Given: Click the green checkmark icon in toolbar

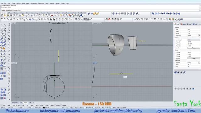Looking at the screenshot, I should (176, 19).
